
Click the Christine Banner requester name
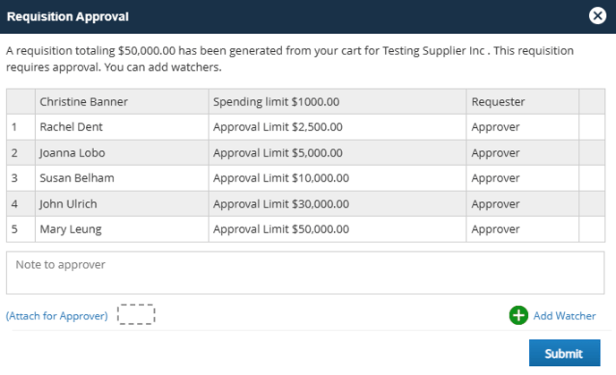tap(83, 102)
